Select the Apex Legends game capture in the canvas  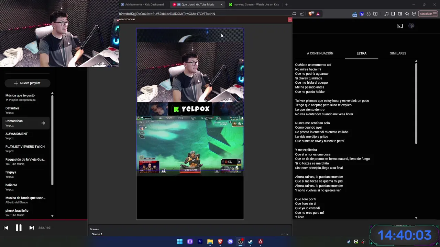pyautogui.click(x=190, y=145)
